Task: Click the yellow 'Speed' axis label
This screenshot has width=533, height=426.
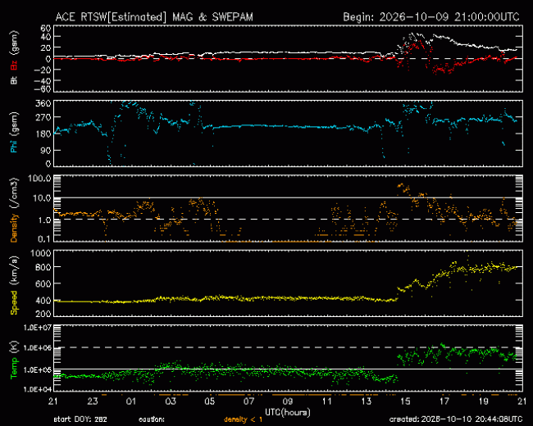Action: tap(14, 302)
